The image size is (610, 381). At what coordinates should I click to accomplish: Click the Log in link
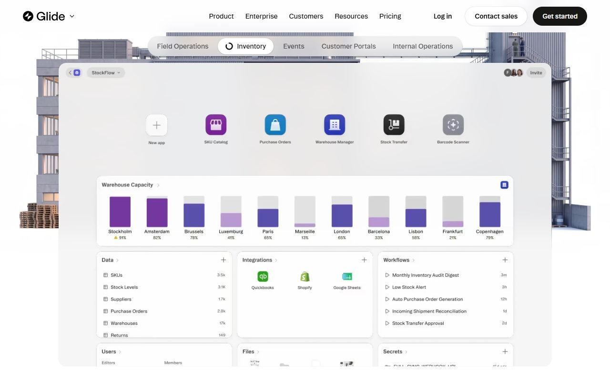443,16
